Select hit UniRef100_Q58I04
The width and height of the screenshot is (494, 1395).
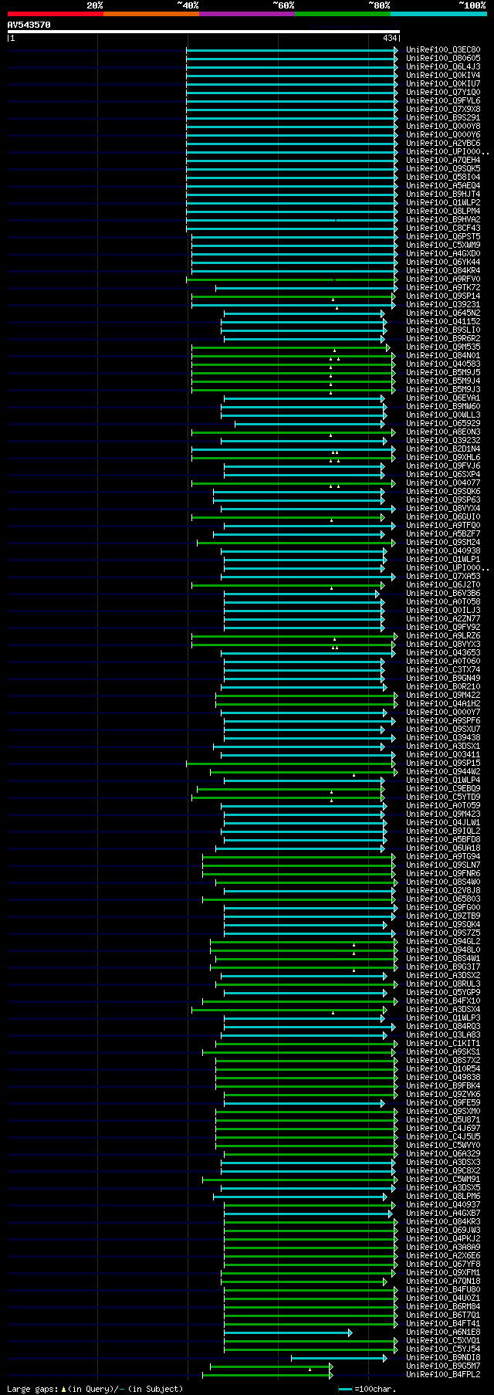coord(443,178)
